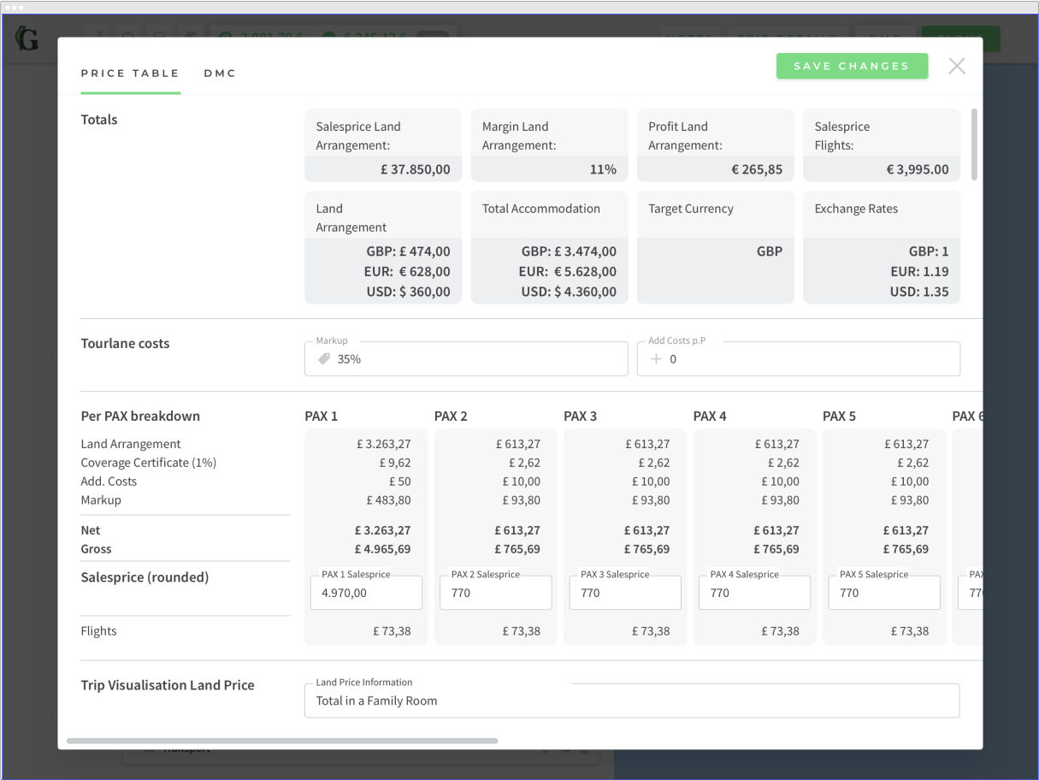Click the Per PAX breakdown heading
The image size is (1039, 780).
tap(140, 417)
